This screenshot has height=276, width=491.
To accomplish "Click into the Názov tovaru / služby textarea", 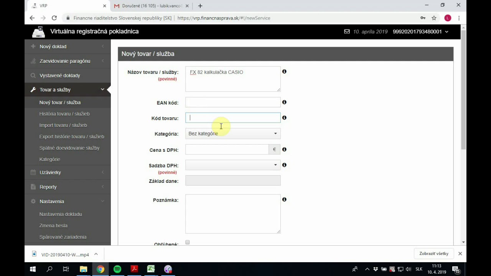I will click(x=233, y=79).
